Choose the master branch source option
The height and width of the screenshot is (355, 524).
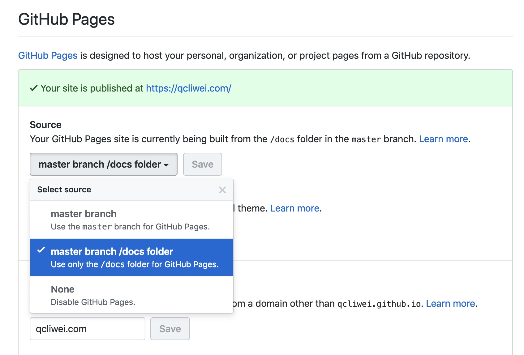(132, 220)
